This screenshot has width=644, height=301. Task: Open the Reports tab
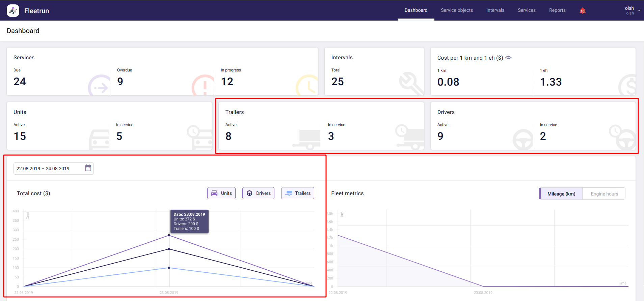click(557, 10)
